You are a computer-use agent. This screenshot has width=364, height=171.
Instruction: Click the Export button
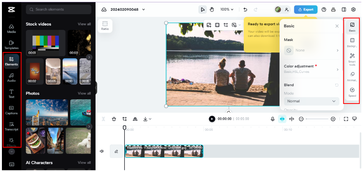click(306, 10)
